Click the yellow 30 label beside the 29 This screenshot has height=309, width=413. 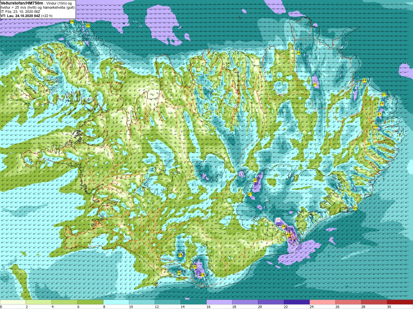coord(195,267)
